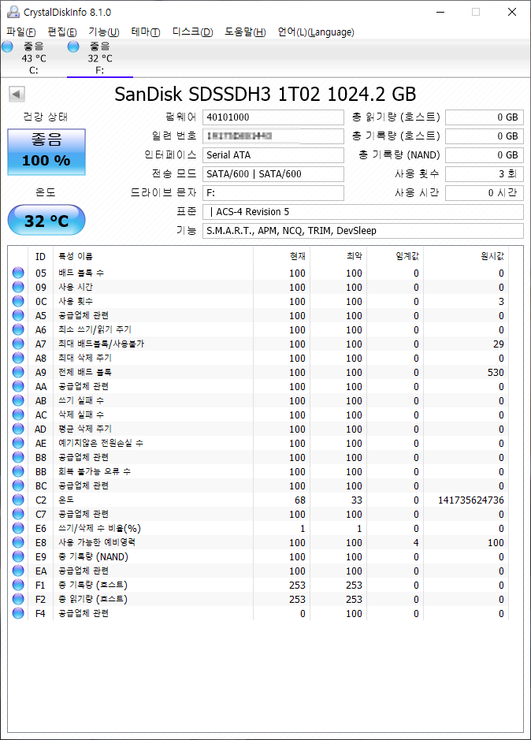Click raw value 530 in A9 row
Image resolution: width=531 pixels, height=740 pixels.
click(x=496, y=372)
